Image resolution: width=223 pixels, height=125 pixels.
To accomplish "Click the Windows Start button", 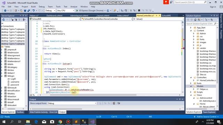I will 4,122.
